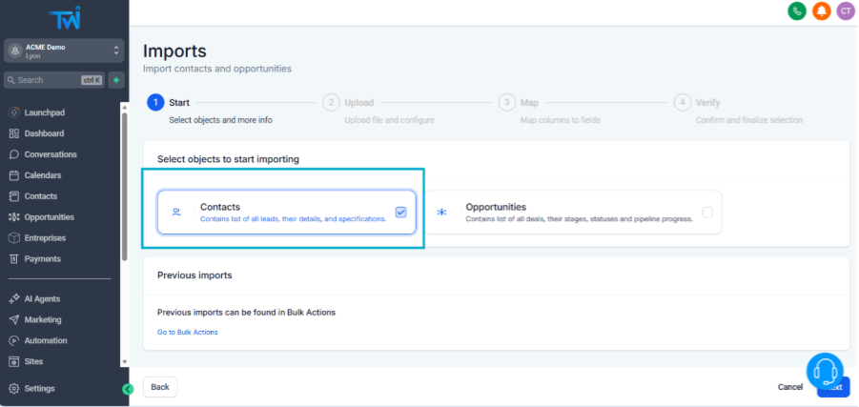Screen dimensions: 859x407
Task: Check the Opportunities object checkbox
Action: pos(707,213)
